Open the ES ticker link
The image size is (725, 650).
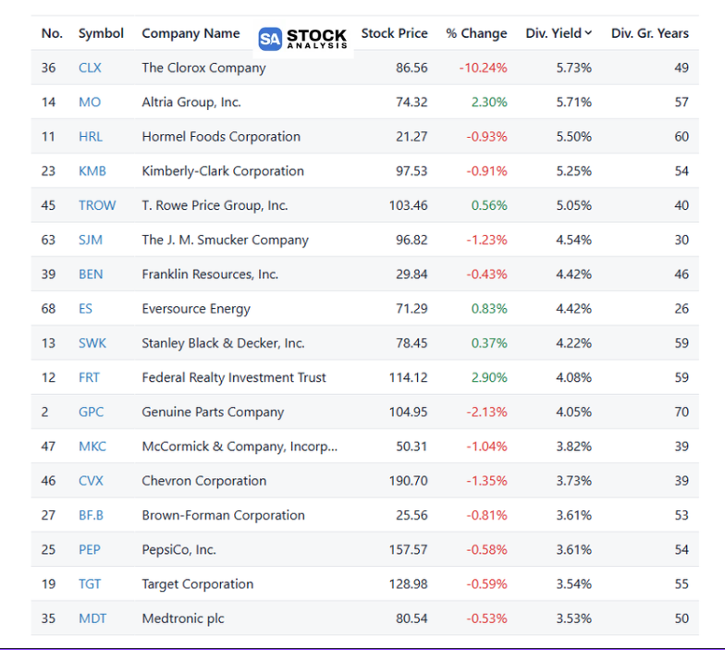85,309
